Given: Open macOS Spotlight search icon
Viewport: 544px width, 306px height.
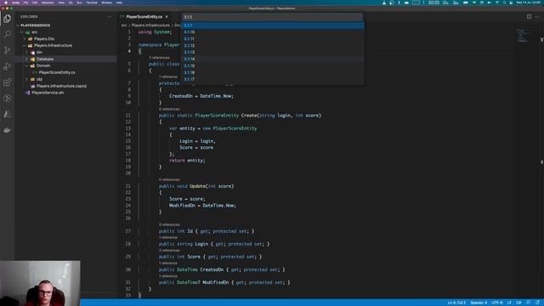Looking at the screenshot, I should click(504, 3).
